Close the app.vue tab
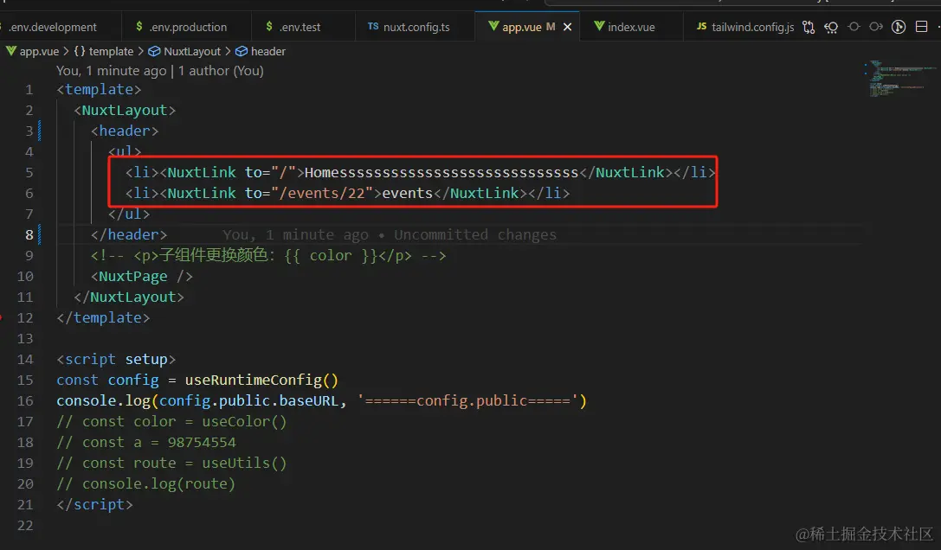Viewport: 941px width, 550px height. [x=567, y=27]
